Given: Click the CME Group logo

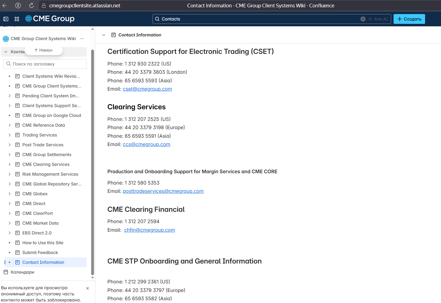Looking at the screenshot, I should point(50,19).
